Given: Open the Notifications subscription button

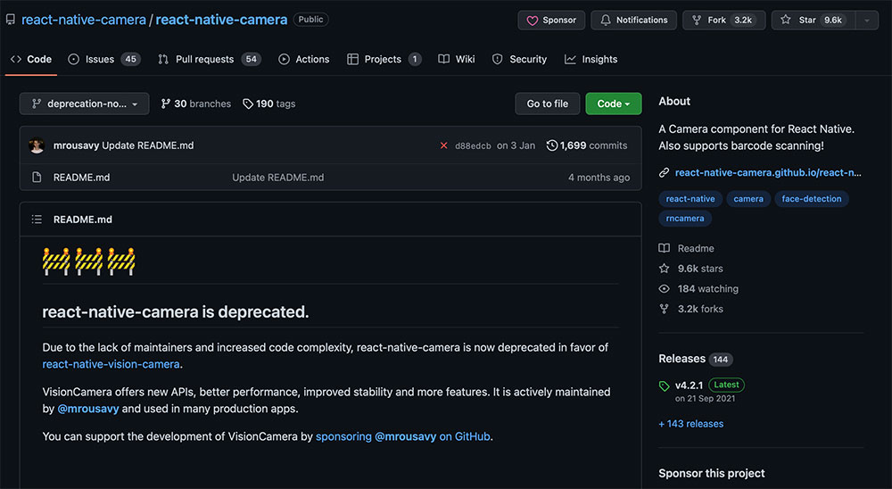Looking at the screenshot, I should tap(633, 20).
